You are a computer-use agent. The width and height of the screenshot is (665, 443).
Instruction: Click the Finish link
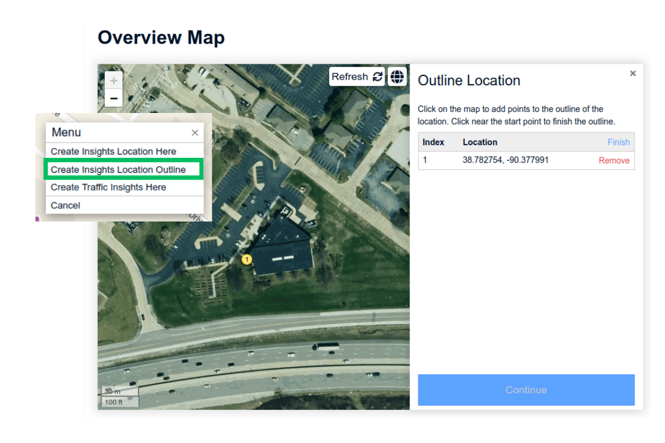(618, 142)
